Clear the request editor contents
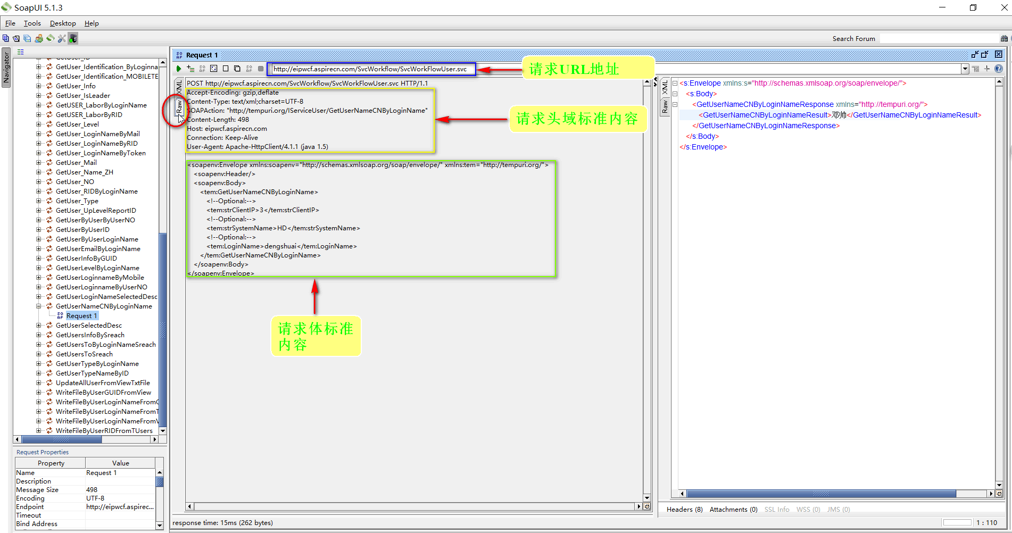The height and width of the screenshot is (533, 1012). pyautogui.click(x=226, y=68)
